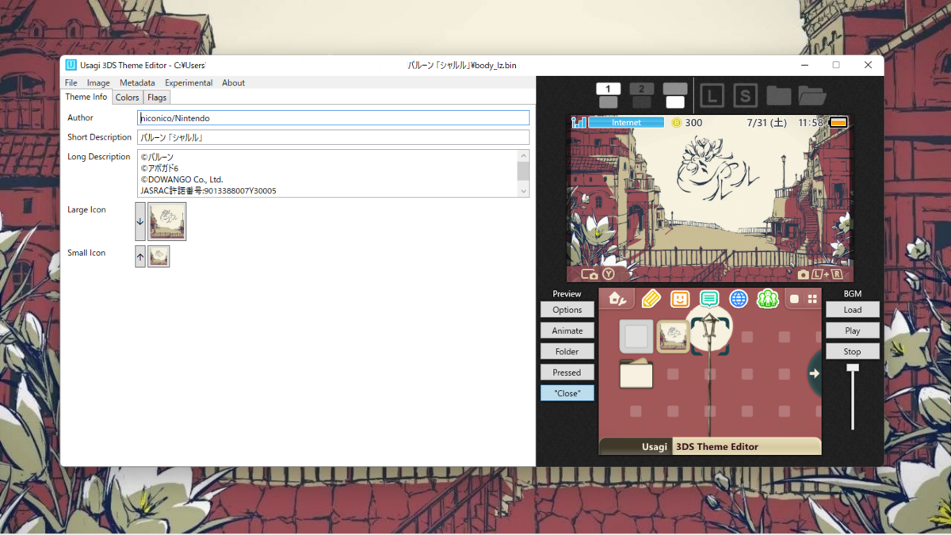Click the theme artwork tile on bottom screen
Screen dimensions: 951x535
pos(673,336)
